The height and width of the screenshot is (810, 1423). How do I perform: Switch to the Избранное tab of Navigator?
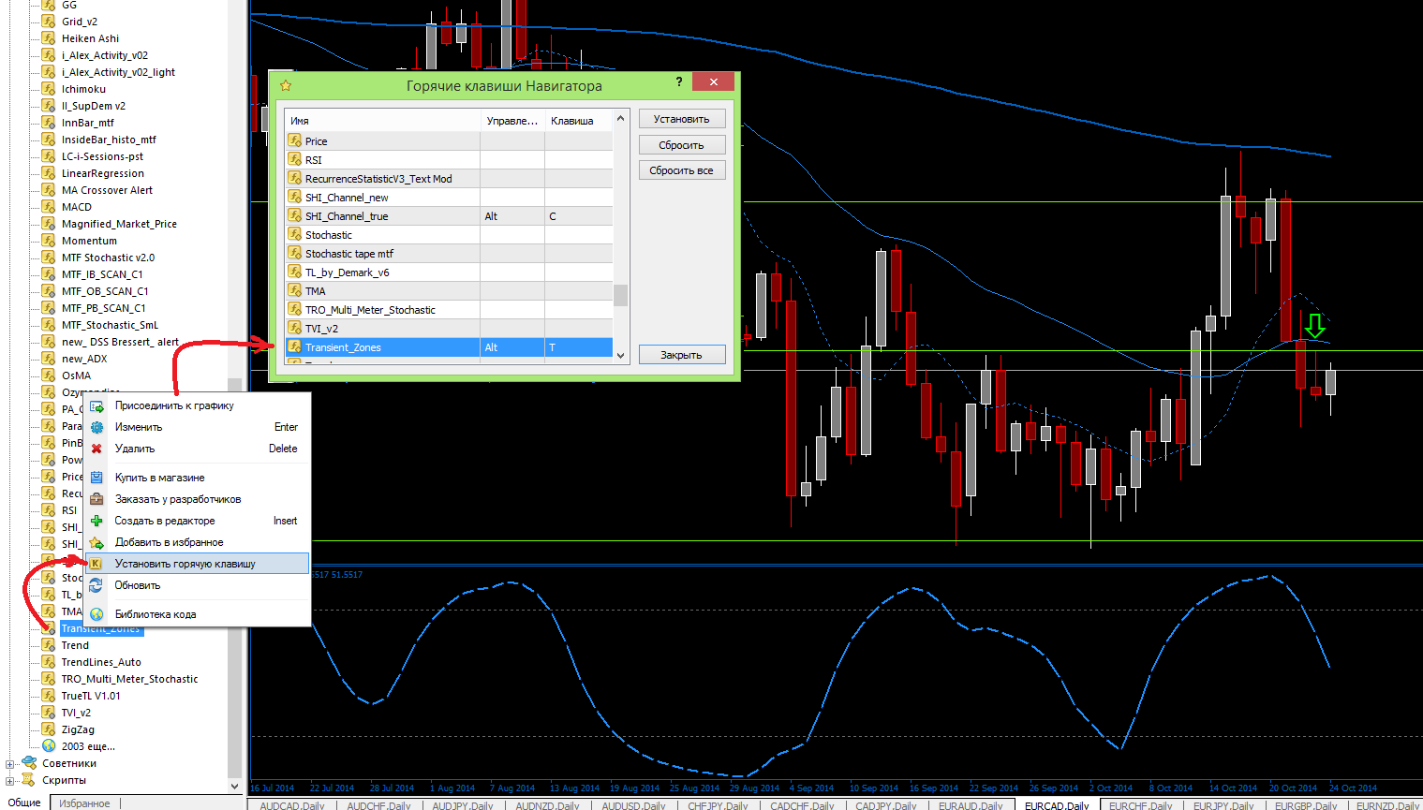84,803
